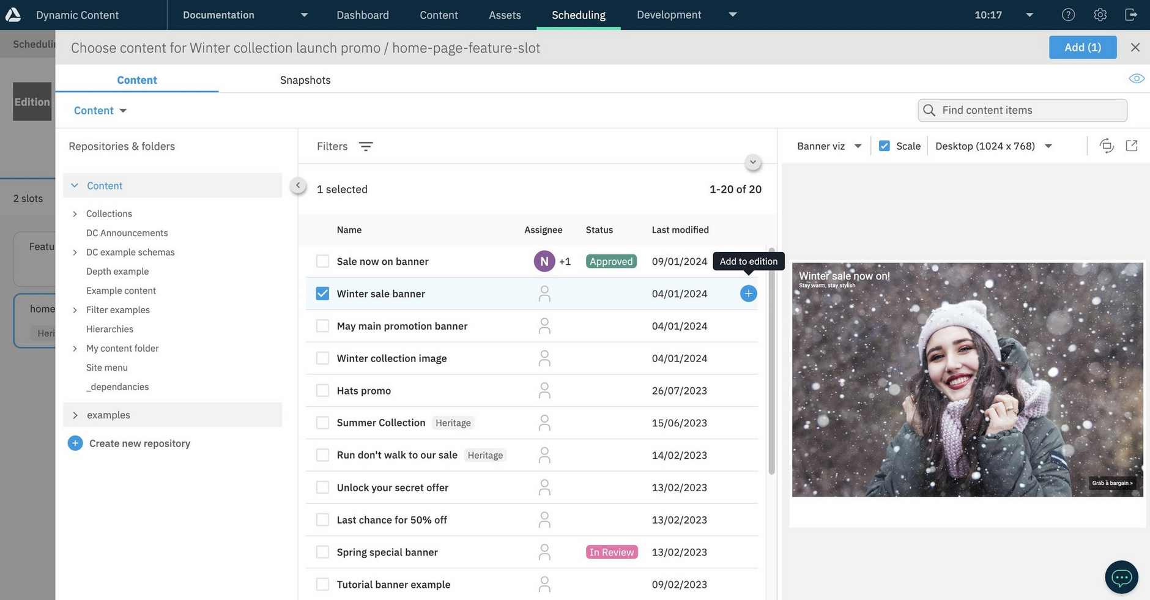Expand the examples repository
This screenshot has height=600, width=1150.
pos(75,415)
